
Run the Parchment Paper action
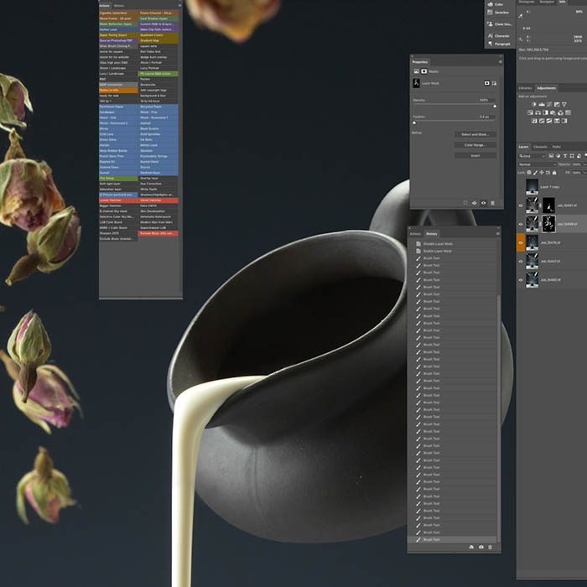(118, 106)
